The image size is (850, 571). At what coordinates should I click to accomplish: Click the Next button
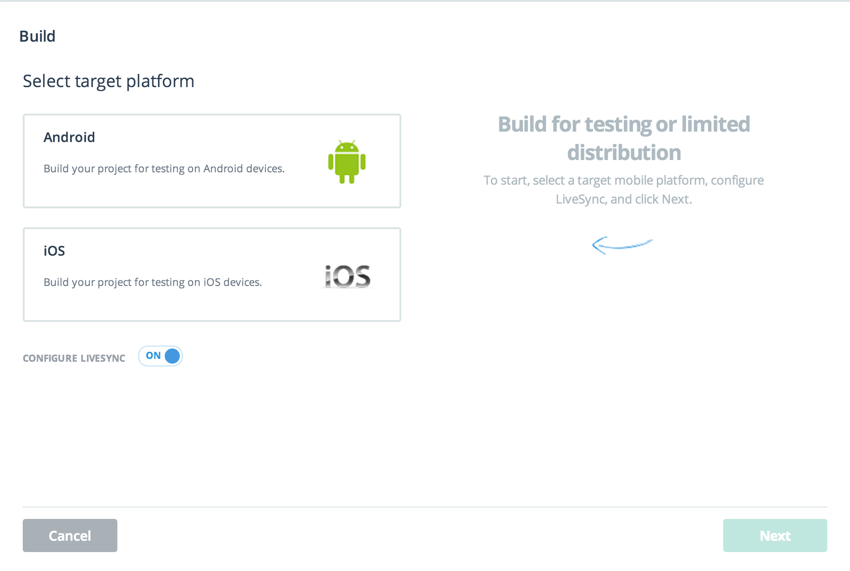775,535
